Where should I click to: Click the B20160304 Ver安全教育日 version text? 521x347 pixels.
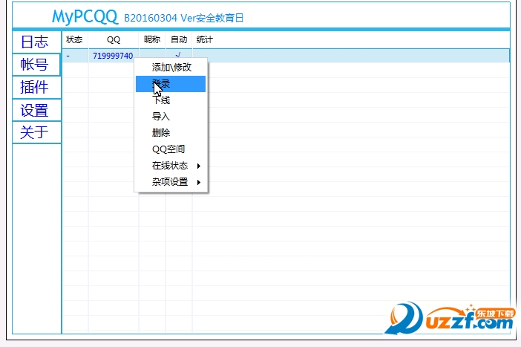[x=184, y=18]
